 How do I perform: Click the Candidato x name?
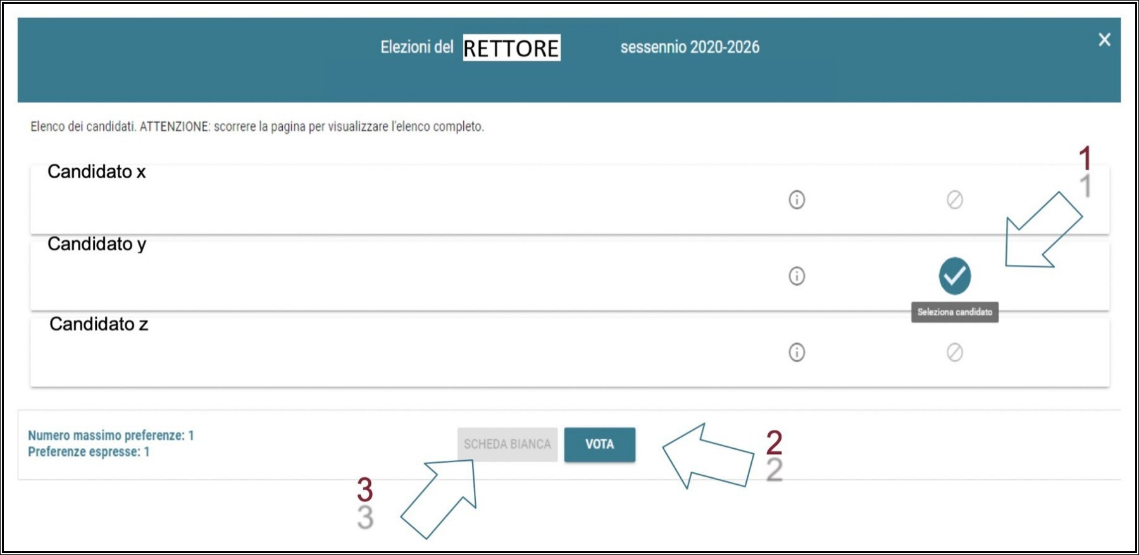[97, 172]
